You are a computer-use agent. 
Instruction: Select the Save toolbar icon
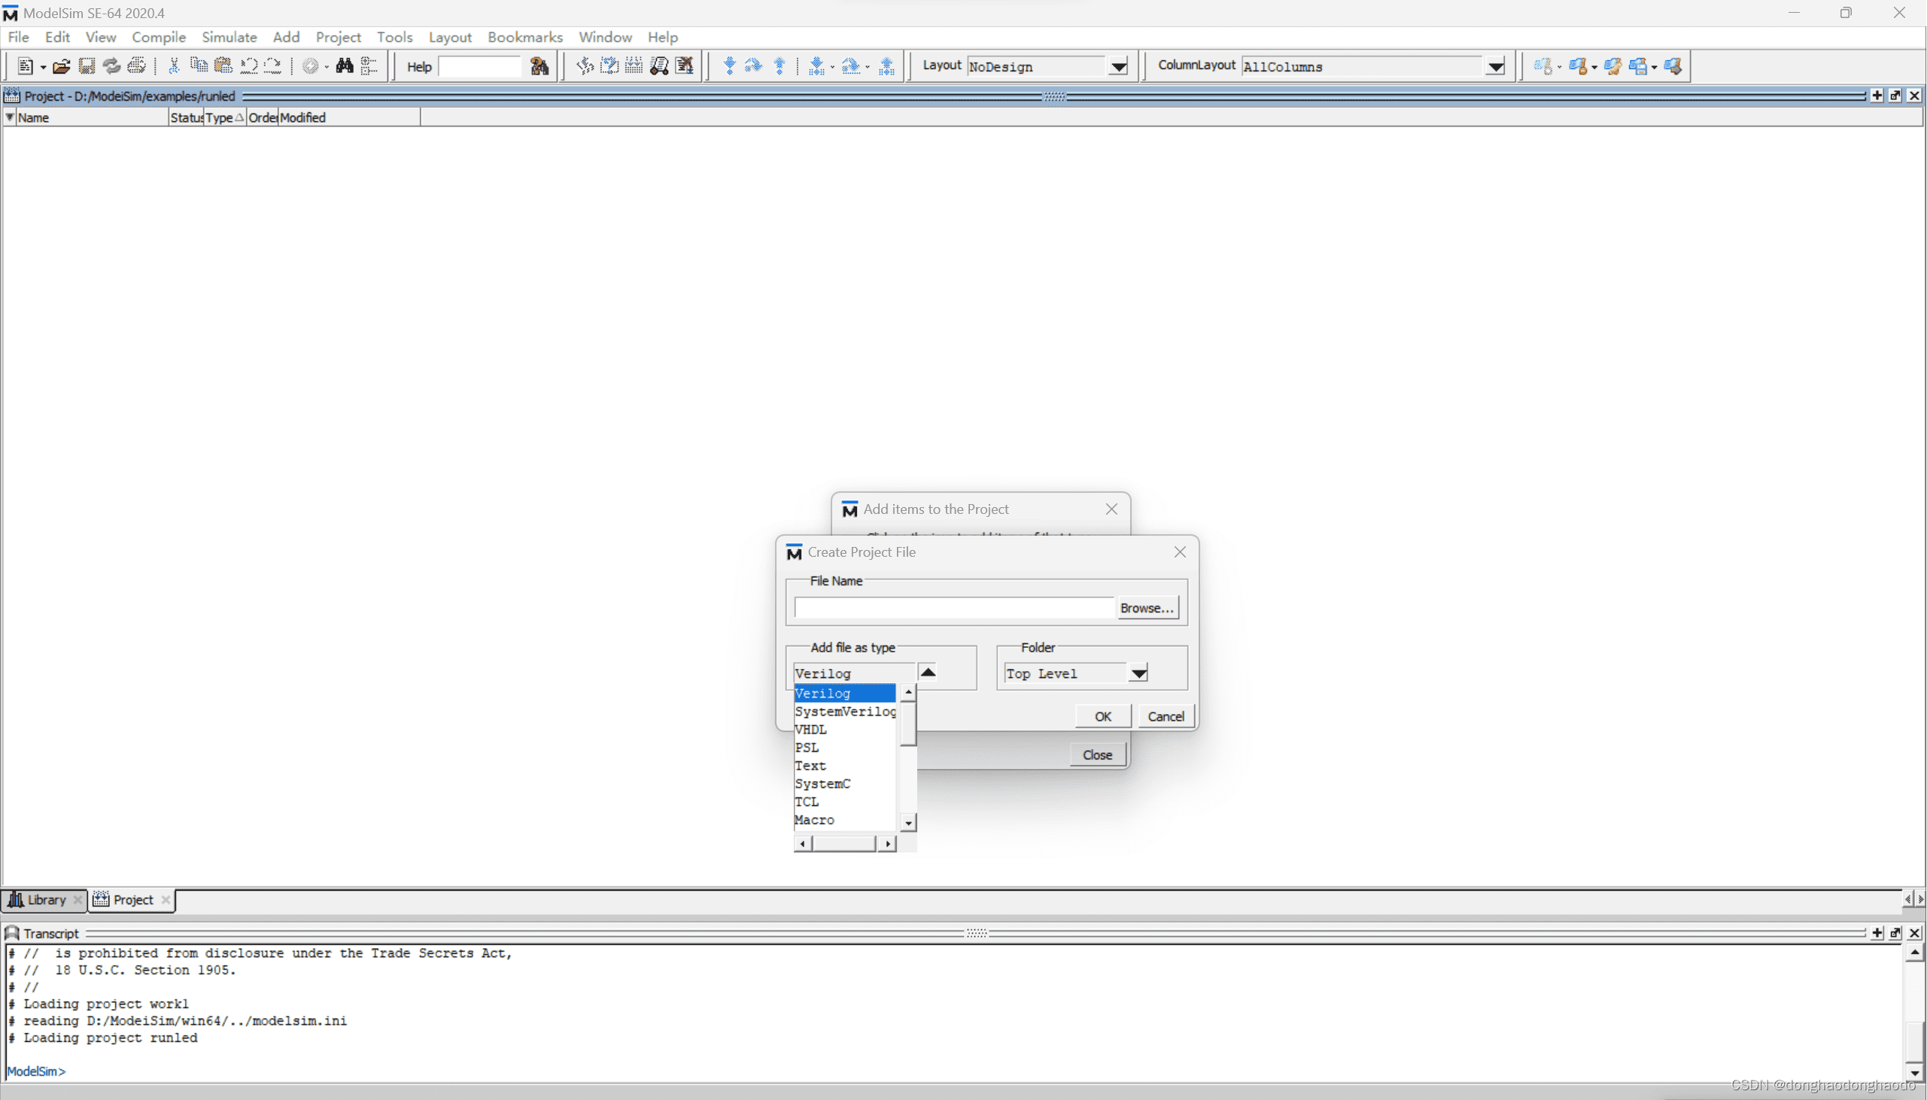pos(86,66)
